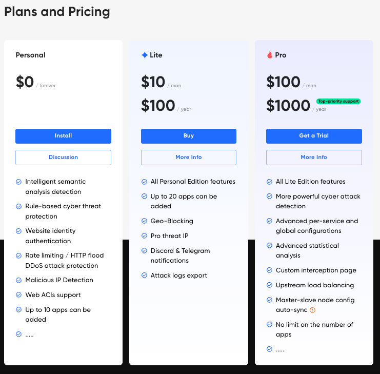Screen dimensions: 380x374
Task: Click the green Top-priority support badge
Action: [x=338, y=102]
